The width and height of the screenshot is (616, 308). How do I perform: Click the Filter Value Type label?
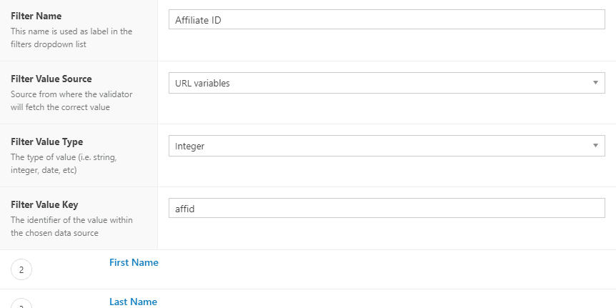pos(47,141)
